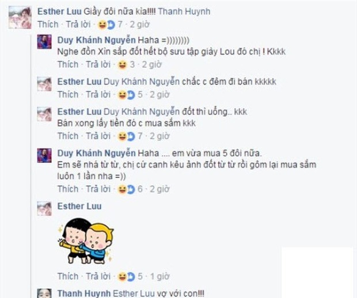Image resolution: width=357 pixels, height=298 pixels.
Task: Click the reaction icons under the 'chắc c đêm đi bán' comment
Action: tap(126, 95)
